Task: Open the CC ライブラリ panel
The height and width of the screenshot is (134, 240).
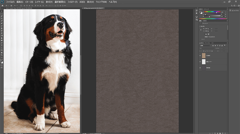Action: pyautogui.click(x=234, y=11)
